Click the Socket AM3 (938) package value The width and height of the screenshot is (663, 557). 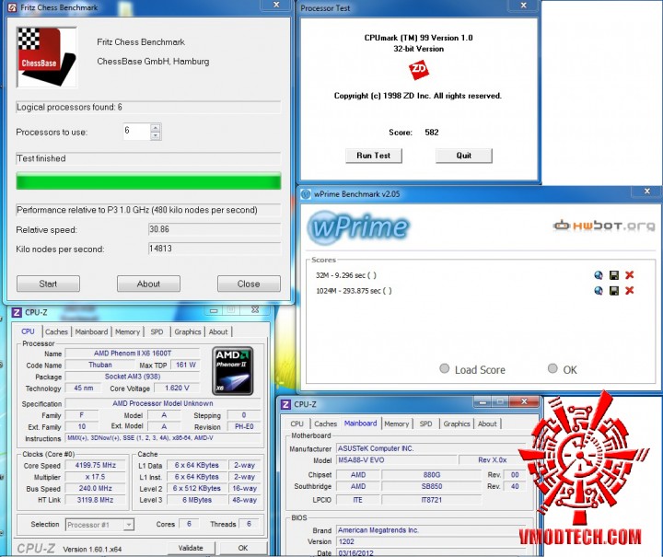tap(133, 377)
